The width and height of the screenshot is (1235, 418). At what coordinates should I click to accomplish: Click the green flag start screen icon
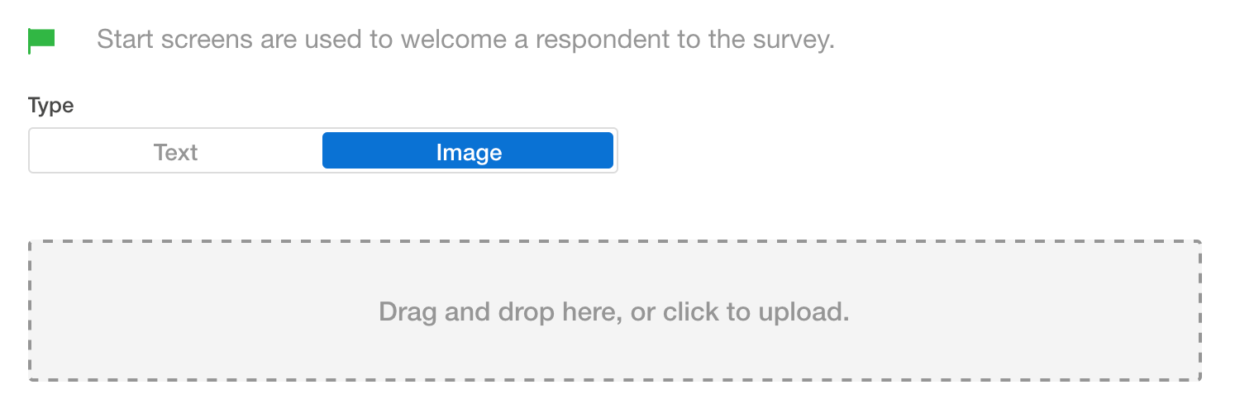click(x=41, y=40)
